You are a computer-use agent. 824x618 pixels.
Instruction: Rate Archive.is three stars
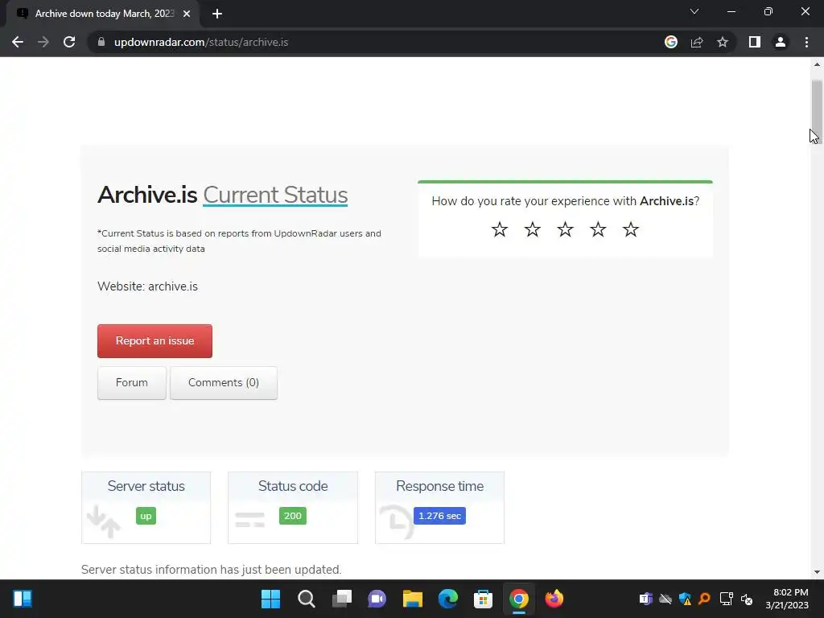565,229
